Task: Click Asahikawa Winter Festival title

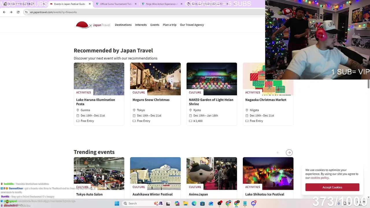Action: pyautogui.click(x=152, y=194)
